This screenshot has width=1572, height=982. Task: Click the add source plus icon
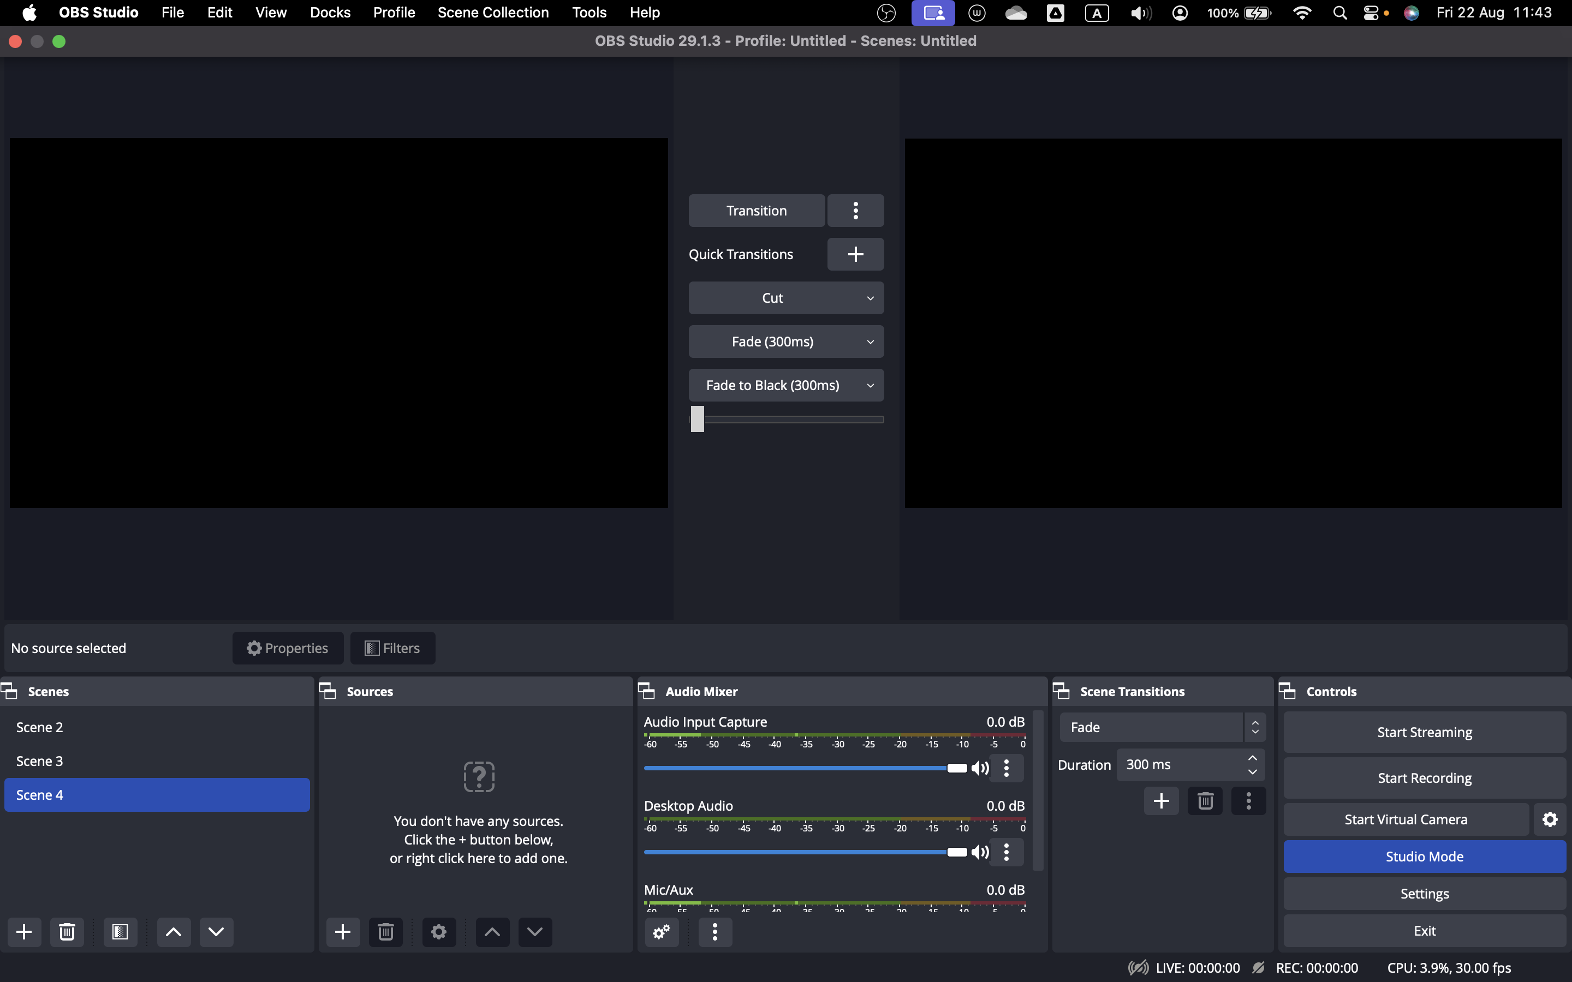coord(342,932)
